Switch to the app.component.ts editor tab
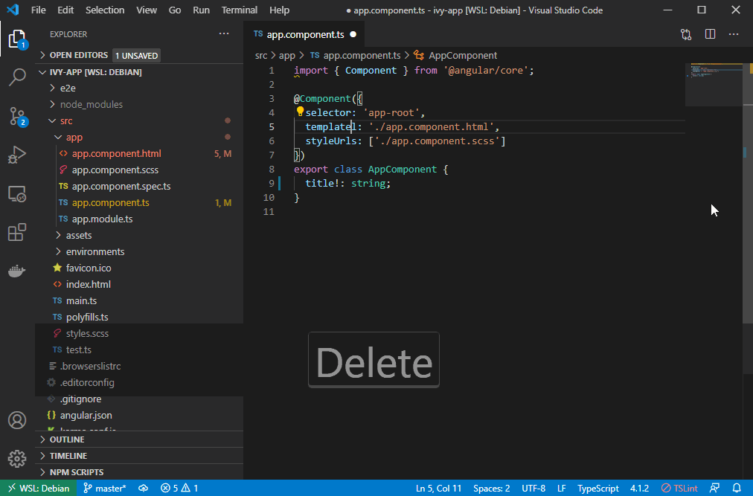Screen dimensions: 753x496 pos(304,33)
